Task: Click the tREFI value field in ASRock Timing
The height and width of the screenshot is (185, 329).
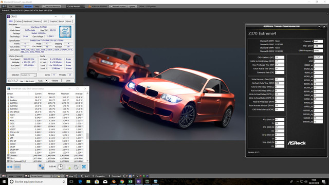Action: tap(318, 57)
